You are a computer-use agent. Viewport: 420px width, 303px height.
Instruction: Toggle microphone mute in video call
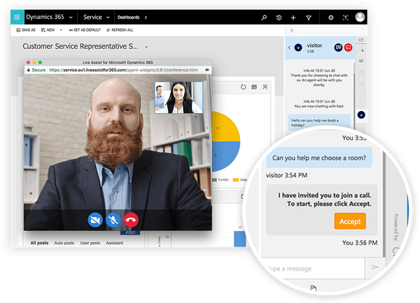(x=113, y=220)
